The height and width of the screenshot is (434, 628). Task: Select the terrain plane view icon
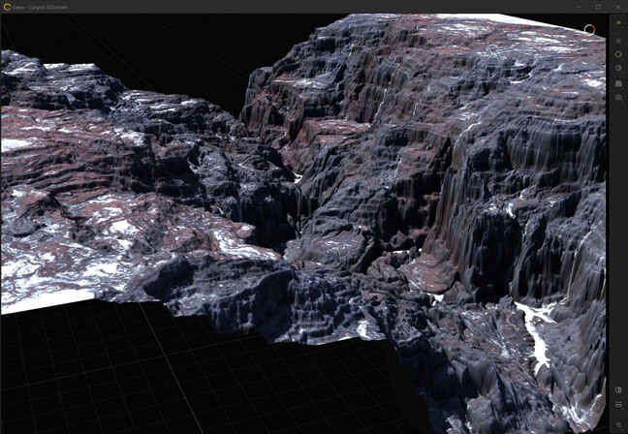[x=618, y=83]
